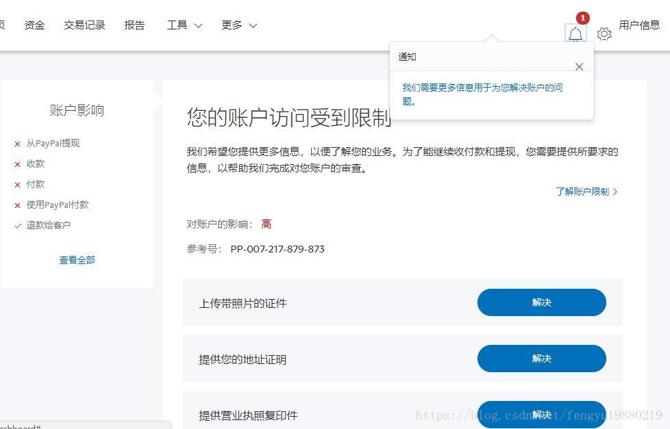Select the 退款给客户 impact item
This screenshot has width=670, height=429.
point(49,225)
